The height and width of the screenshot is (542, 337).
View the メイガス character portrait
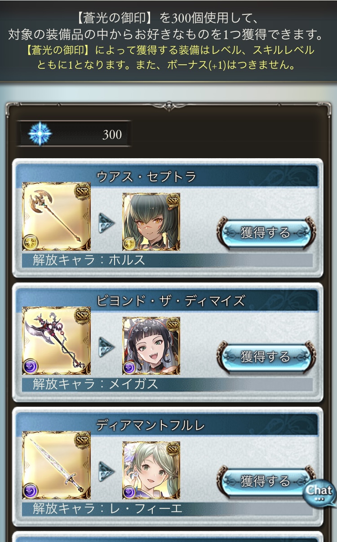click(x=151, y=346)
